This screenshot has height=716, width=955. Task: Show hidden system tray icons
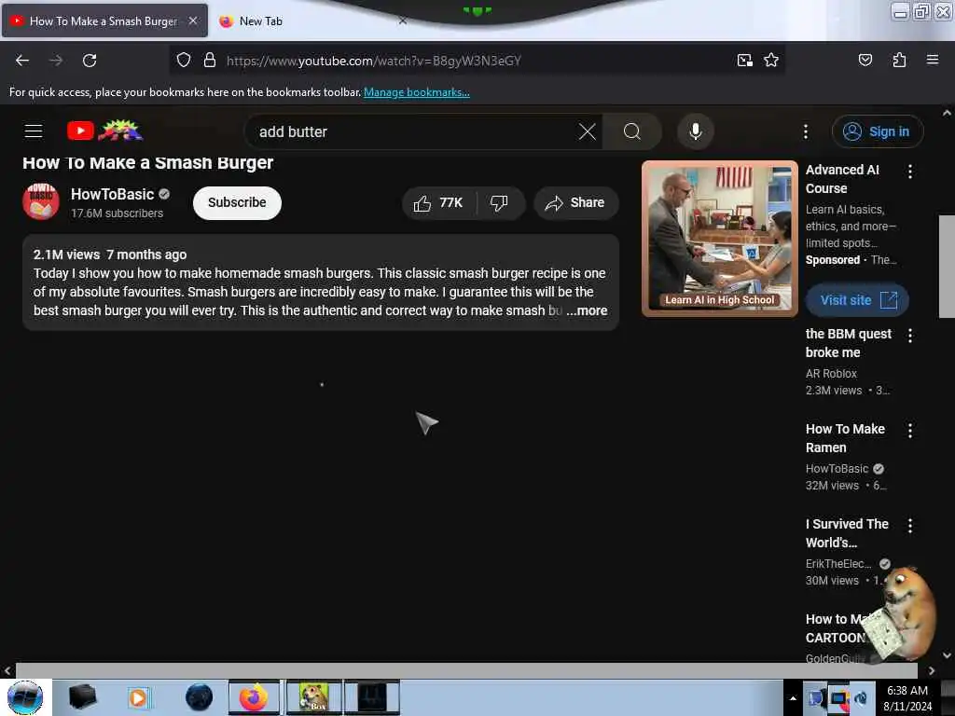(793, 698)
